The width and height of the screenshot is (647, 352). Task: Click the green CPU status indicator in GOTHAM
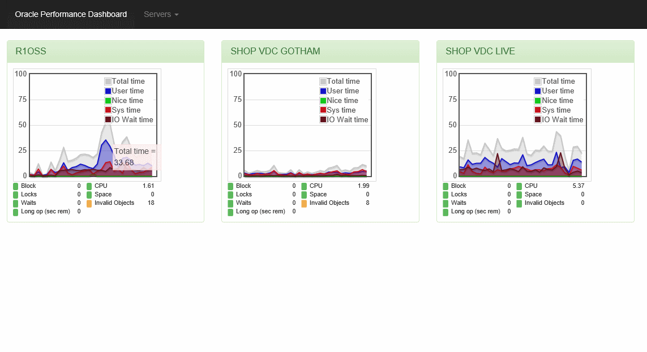point(304,187)
